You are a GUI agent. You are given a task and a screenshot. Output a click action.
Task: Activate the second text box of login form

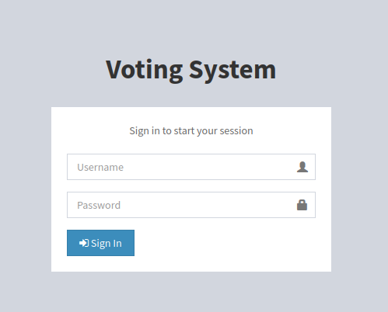(x=191, y=205)
